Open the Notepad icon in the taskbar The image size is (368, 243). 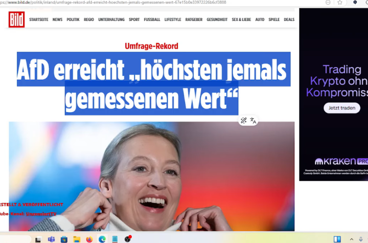pyautogui.click(x=115, y=239)
